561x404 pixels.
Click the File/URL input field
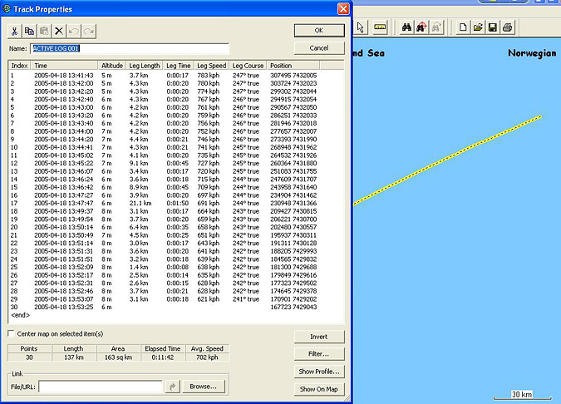(101, 387)
